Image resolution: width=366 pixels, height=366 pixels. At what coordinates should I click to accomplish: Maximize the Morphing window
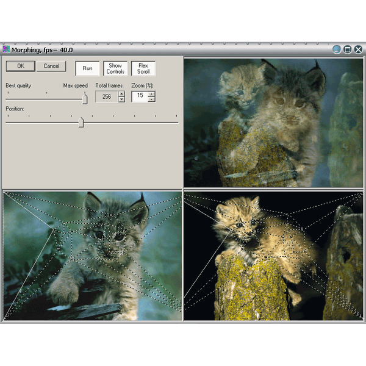point(347,49)
